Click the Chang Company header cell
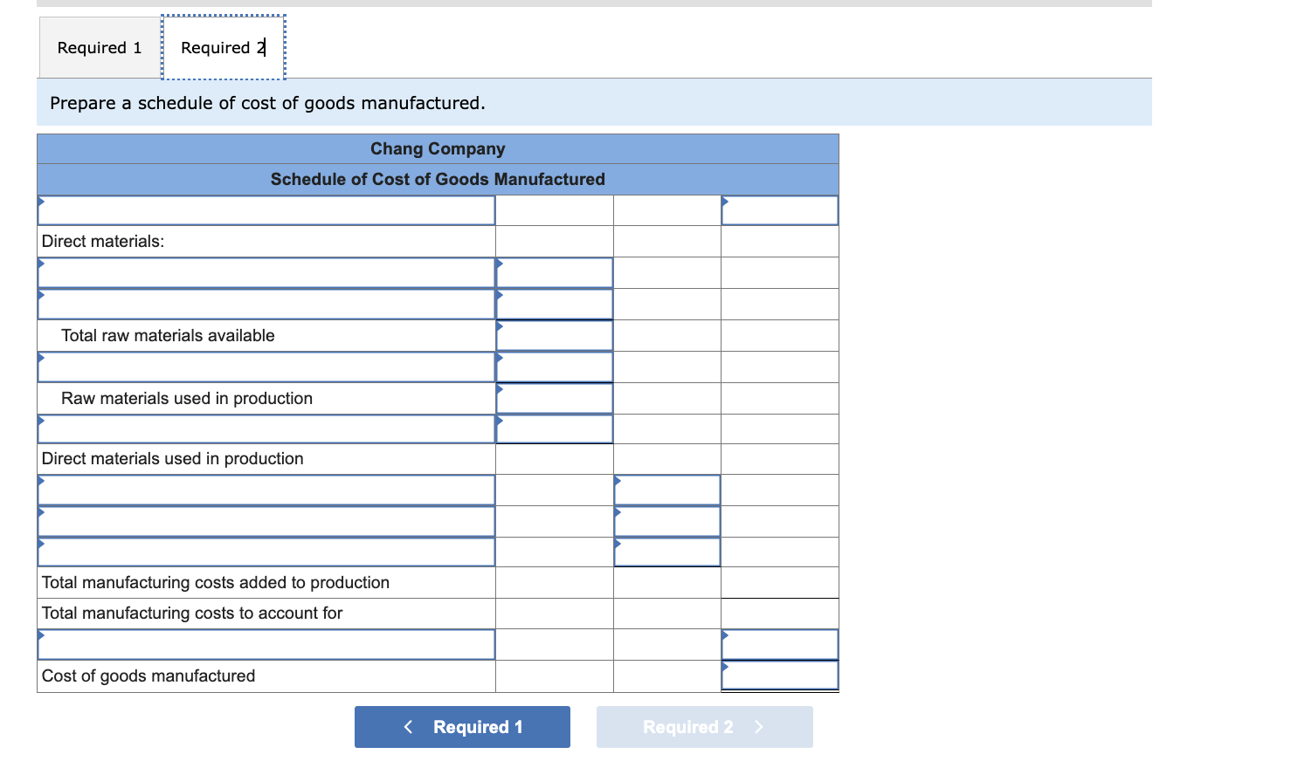The height and width of the screenshot is (768, 1305). tap(437, 148)
